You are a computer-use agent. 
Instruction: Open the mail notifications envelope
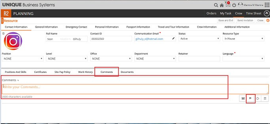pos(228,5)
